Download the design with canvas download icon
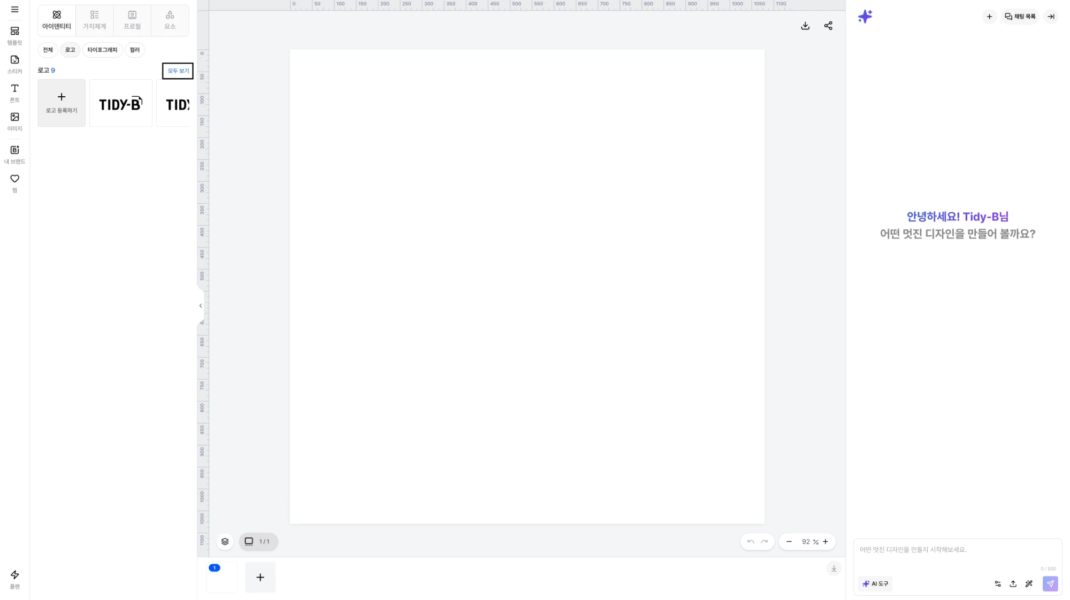This screenshot has width=1070, height=600. [805, 26]
